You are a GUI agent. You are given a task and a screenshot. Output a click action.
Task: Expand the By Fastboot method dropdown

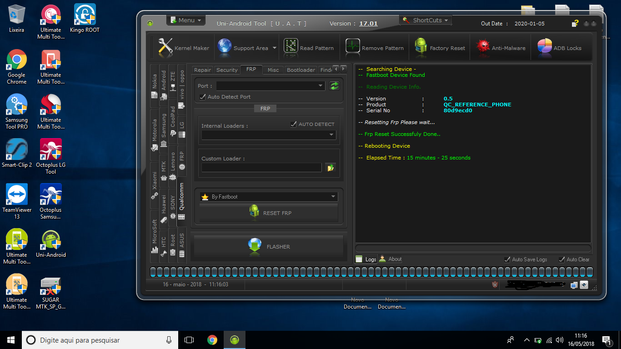tap(333, 197)
